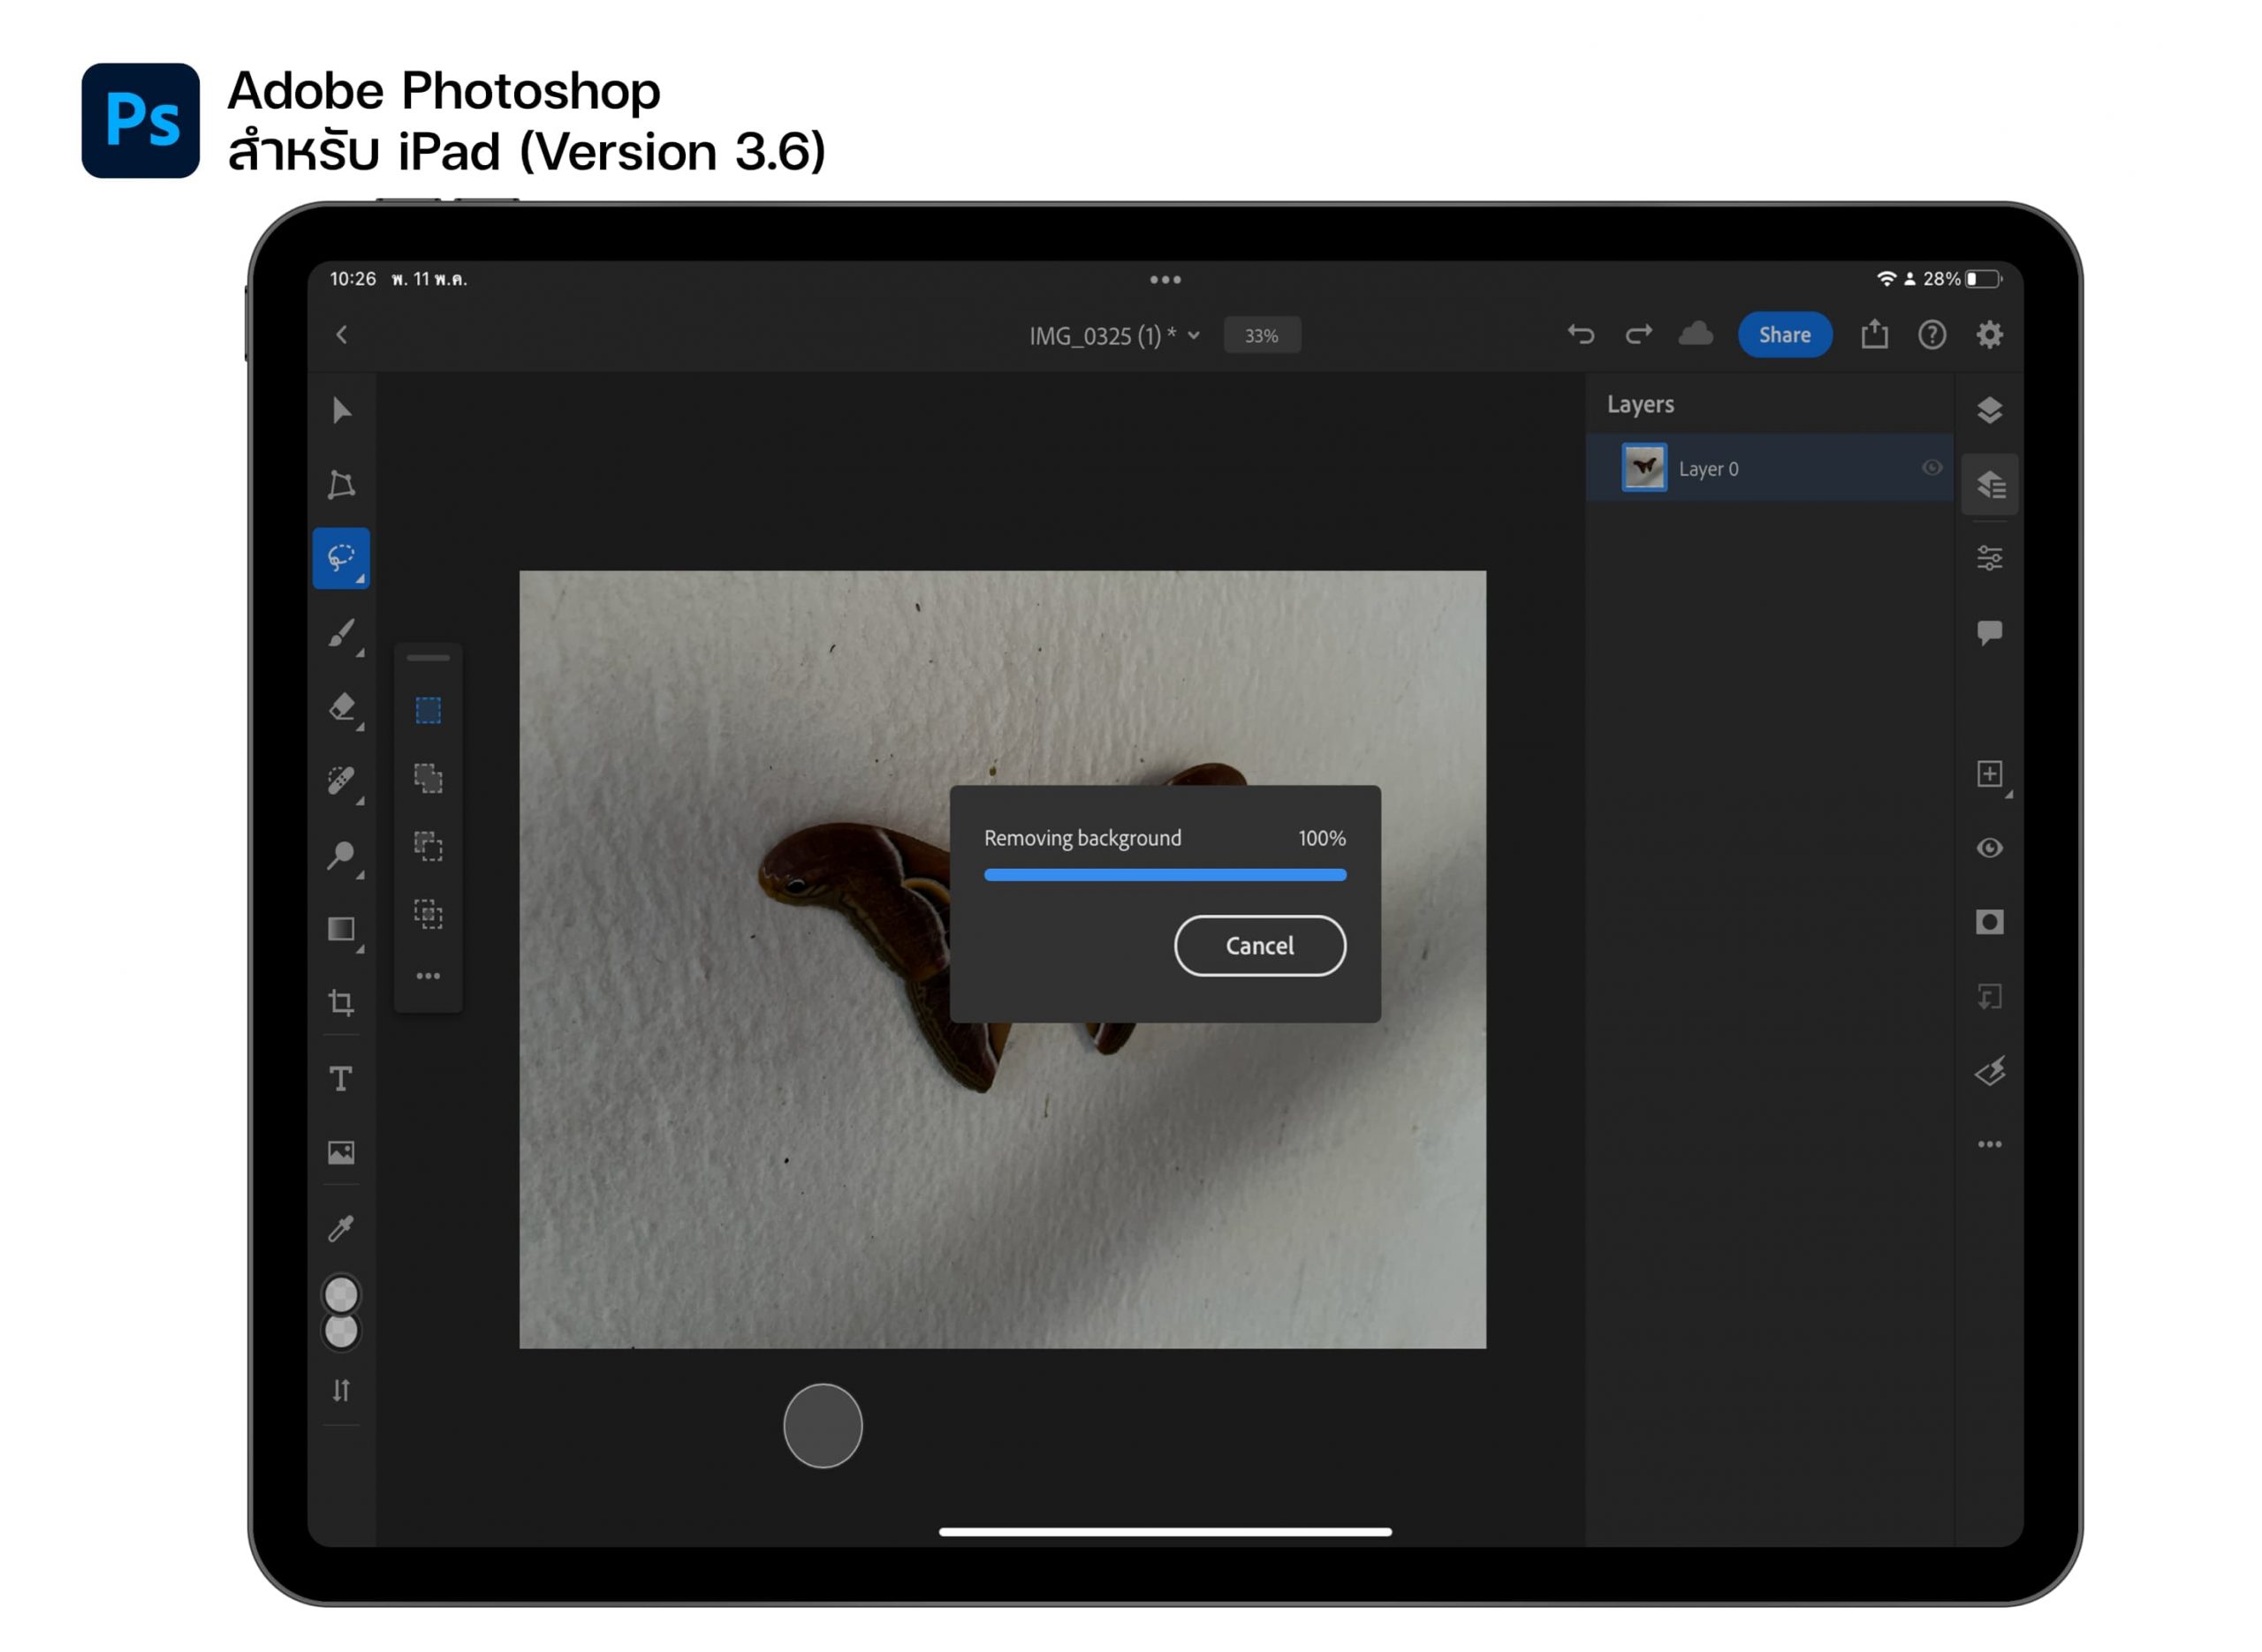This screenshot has height=1652, width=2262.
Task: Select the Crop tool
Action: [341, 1003]
